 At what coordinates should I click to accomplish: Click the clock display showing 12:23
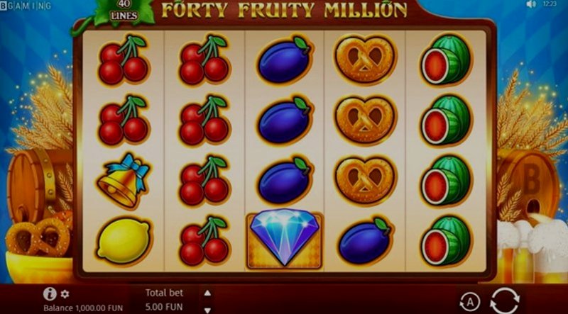550,4
